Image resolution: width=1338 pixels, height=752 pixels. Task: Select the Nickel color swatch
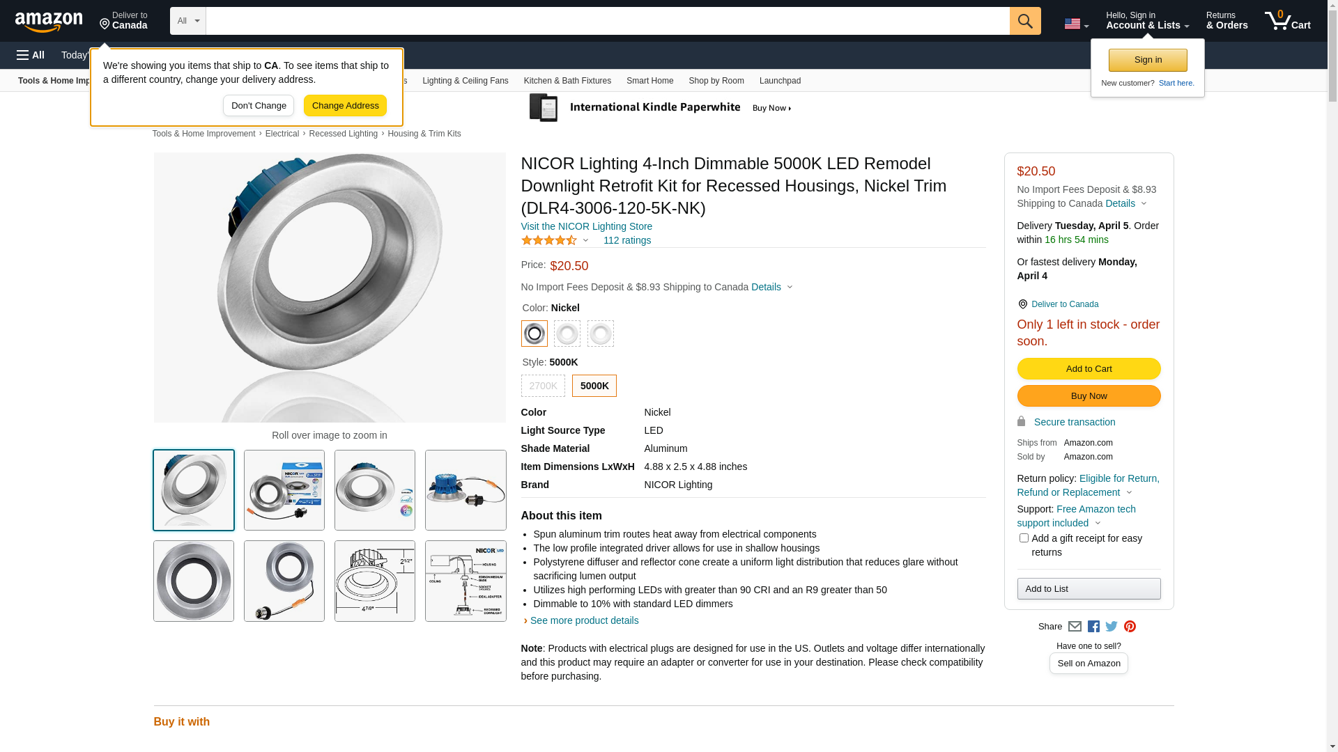pyautogui.click(x=535, y=334)
